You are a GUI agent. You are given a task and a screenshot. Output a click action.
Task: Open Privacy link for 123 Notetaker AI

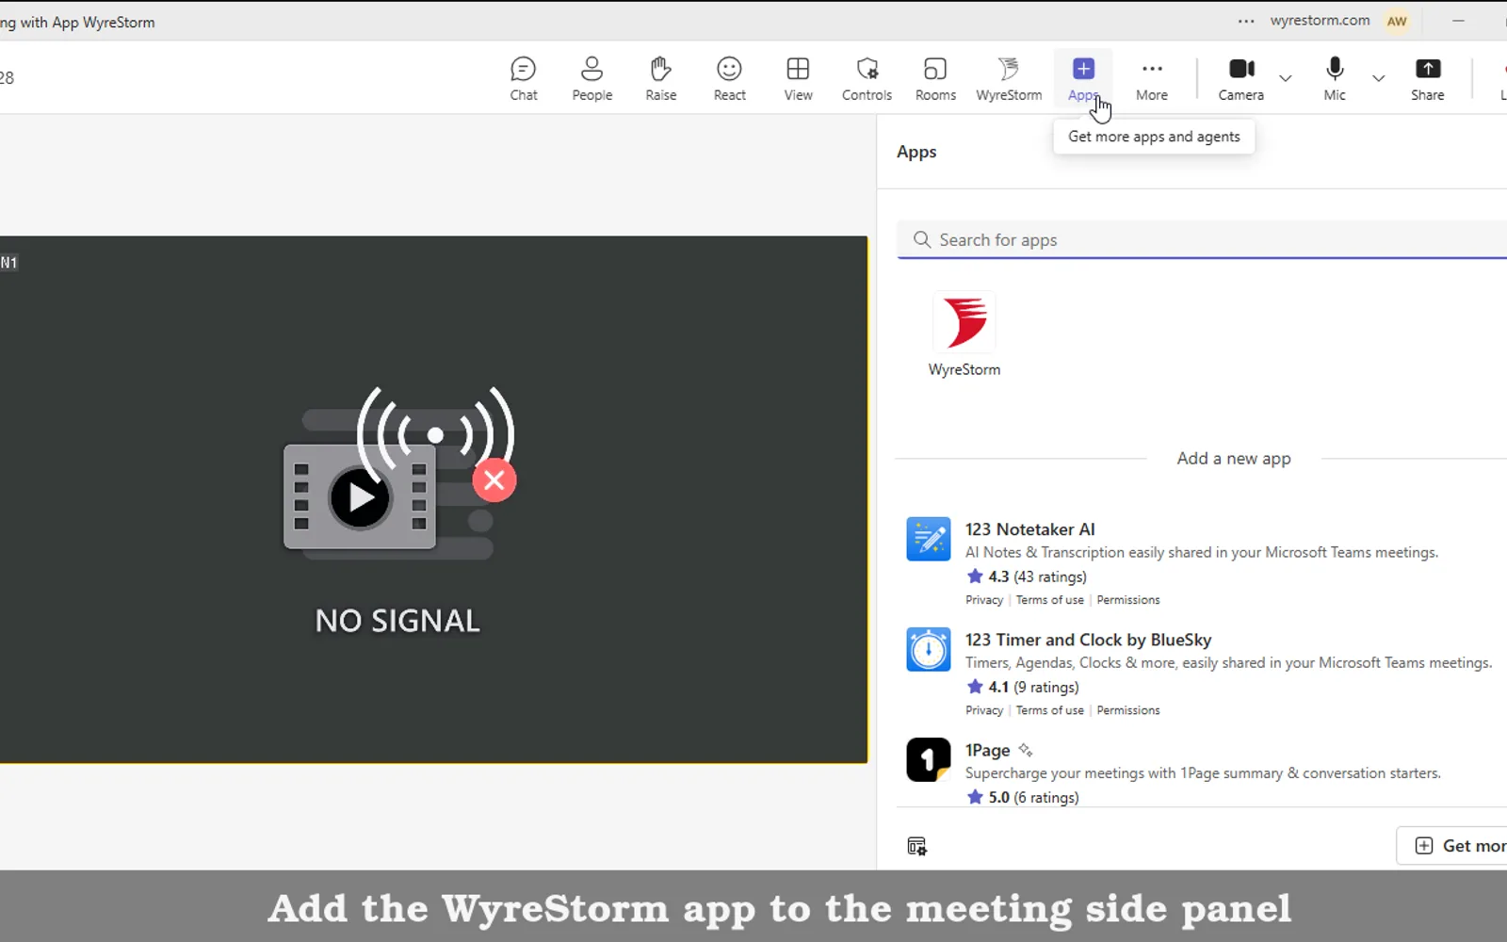tap(984, 600)
